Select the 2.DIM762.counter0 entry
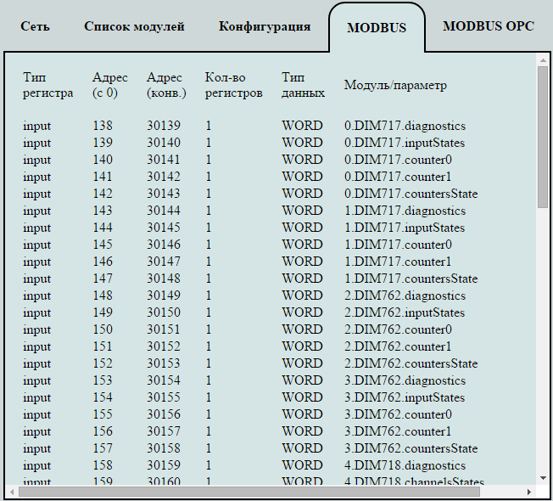553x501 pixels. tap(398, 329)
